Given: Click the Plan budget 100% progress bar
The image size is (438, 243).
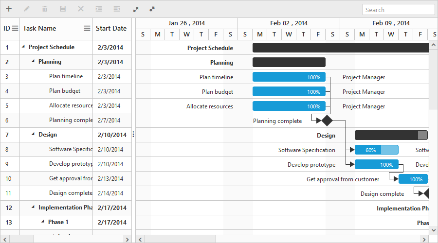Looking at the screenshot, I should [289, 91].
